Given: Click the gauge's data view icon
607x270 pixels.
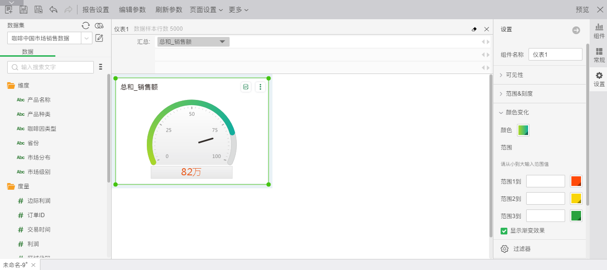Looking at the screenshot, I should pyautogui.click(x=246, y=87).
